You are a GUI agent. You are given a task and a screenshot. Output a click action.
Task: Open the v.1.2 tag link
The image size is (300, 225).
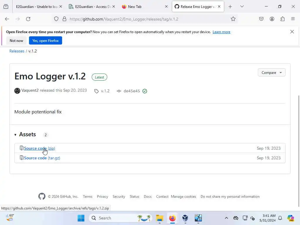[x=105, y=91]
